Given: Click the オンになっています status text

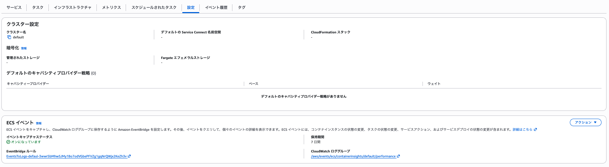Looking at the screenshot, I should pyautogui.click(x=26, y=142).
